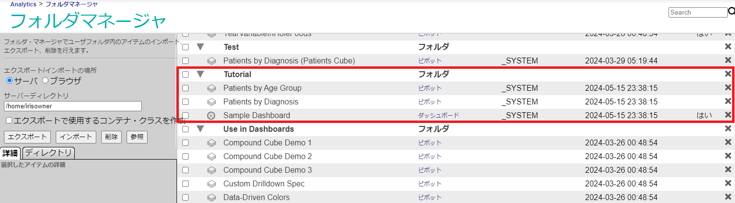Check the Tutorial folder checkbox
Viewport: 735px width, 203px height.
pyautogui.click(x=185, y=75)
